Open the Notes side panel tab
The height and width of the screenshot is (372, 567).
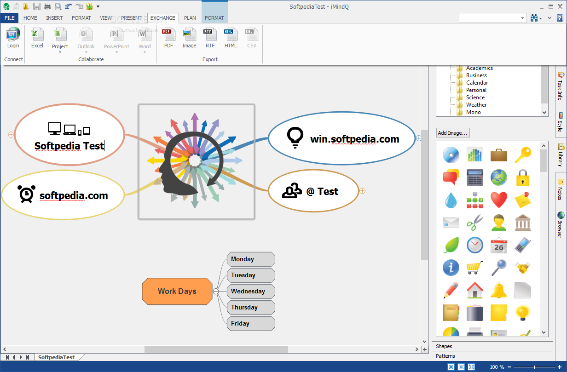click(561, 189)
